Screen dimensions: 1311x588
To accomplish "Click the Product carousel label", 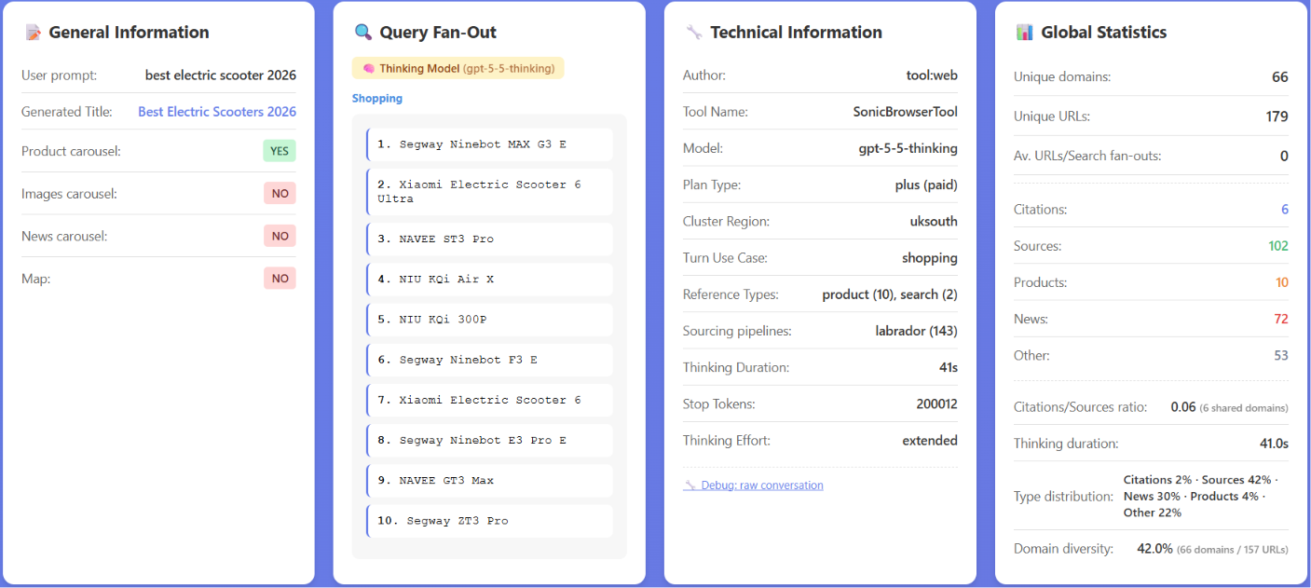I will click(71, 151).
